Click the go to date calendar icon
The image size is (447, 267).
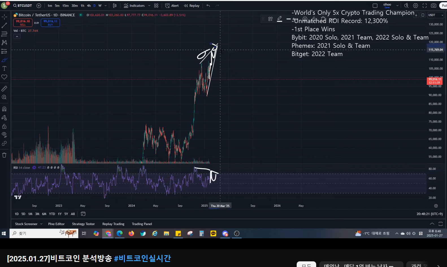click(x=83, y=214)
